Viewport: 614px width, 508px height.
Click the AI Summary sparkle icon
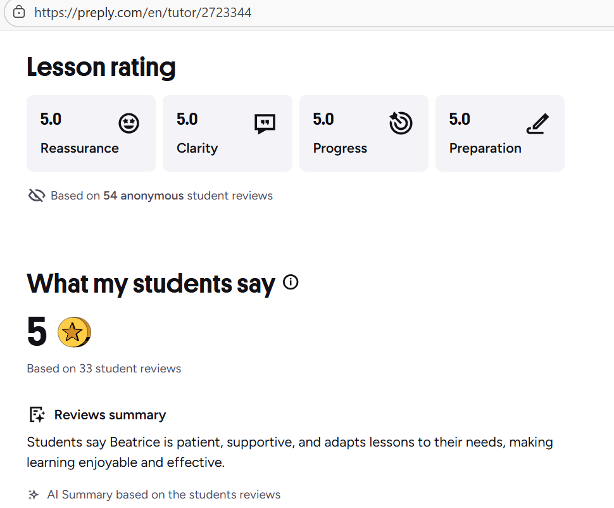click(34, 495)
